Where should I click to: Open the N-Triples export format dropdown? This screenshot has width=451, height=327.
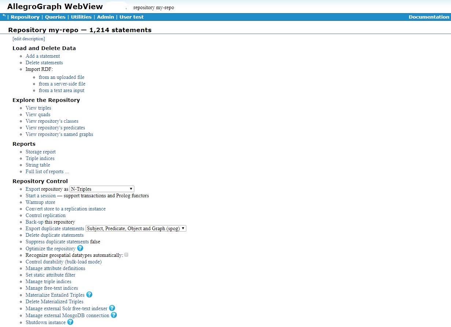pyautogui.click(x=101, y=189)
